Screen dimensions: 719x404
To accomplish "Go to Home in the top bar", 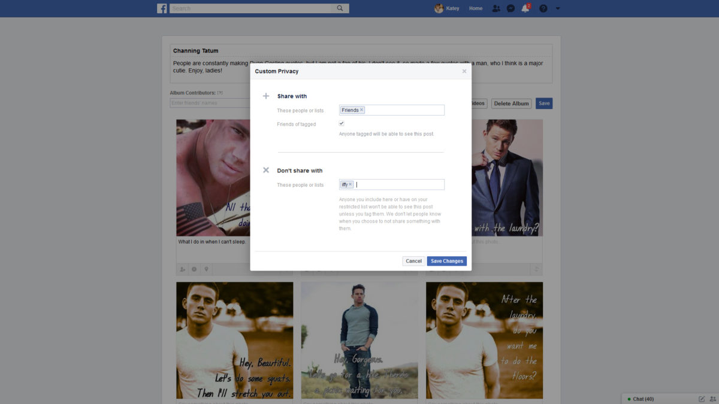I will tap(476, 8).
